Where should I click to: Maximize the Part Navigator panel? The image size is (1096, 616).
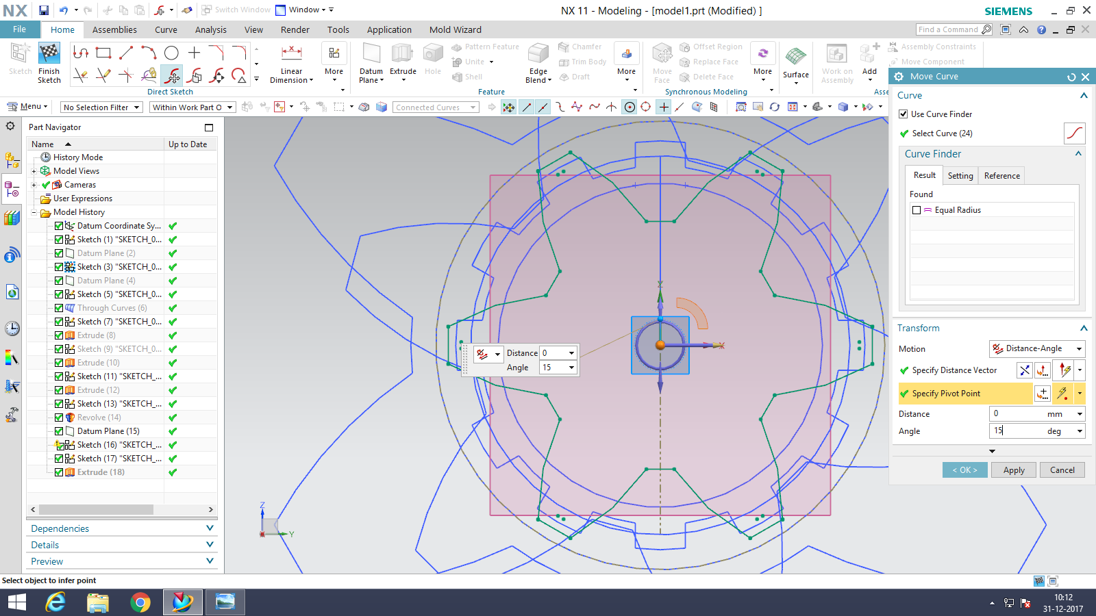[x=209, y=127]
